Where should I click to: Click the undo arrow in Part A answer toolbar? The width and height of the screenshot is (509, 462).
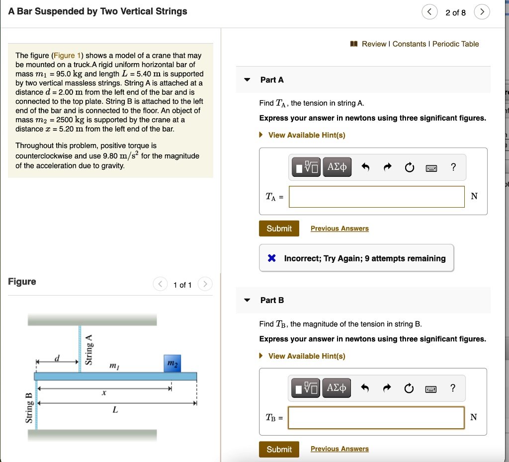point(365,167)
